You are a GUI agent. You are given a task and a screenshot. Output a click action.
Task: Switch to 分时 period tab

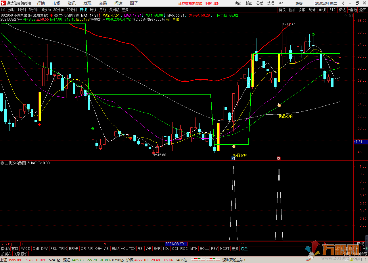click(11, 10)
